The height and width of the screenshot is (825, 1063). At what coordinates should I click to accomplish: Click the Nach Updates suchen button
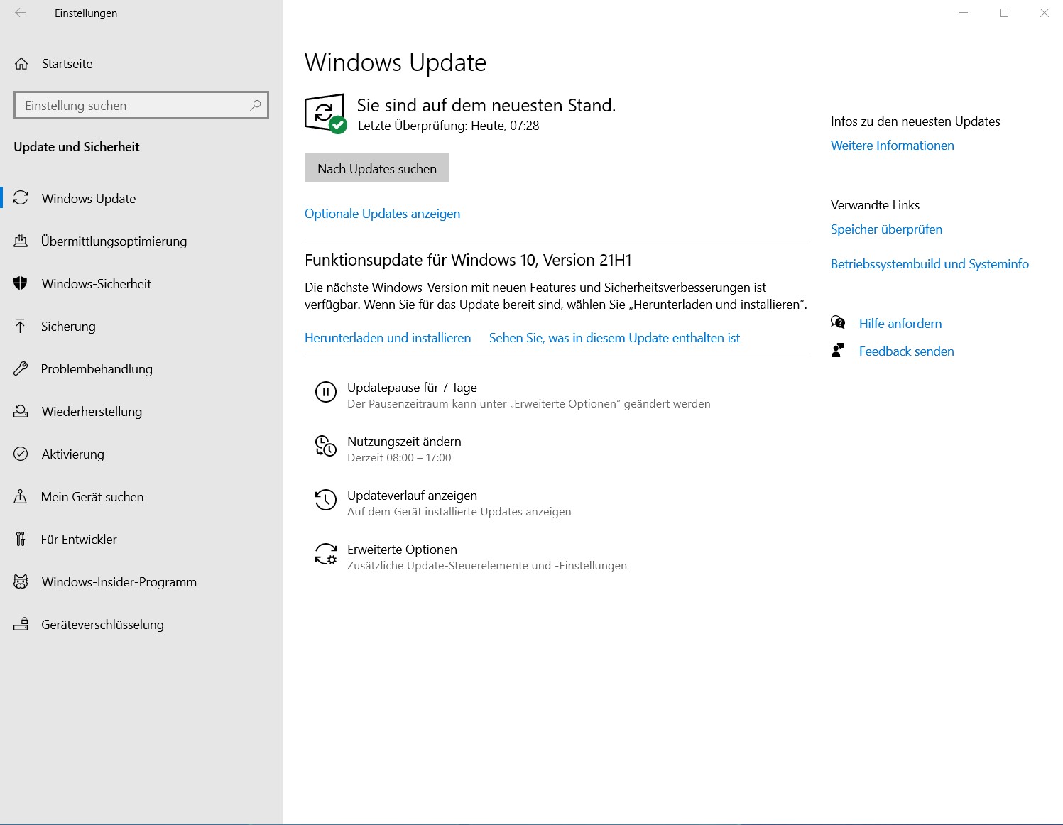pyautogui.click(x=377, y=168)
